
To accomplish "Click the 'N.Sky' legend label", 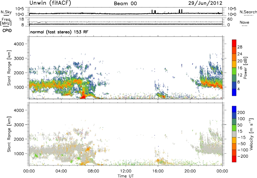I will click(6, 12).
